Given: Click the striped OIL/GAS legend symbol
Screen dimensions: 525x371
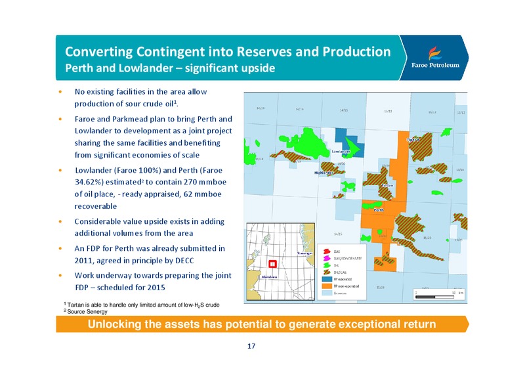Looking at the screenshot, I should 326,272.
